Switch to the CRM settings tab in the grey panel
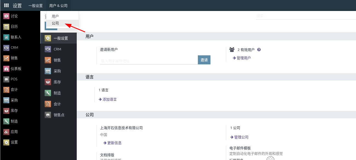The width and height of the screenshot is (356, 160). tap(59, 49)
